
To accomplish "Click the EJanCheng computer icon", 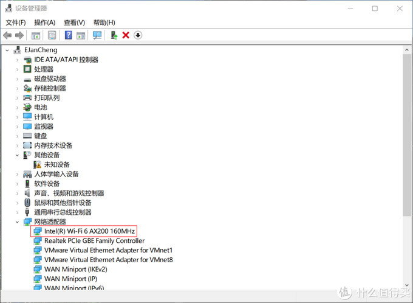I will tap(18, 50).
